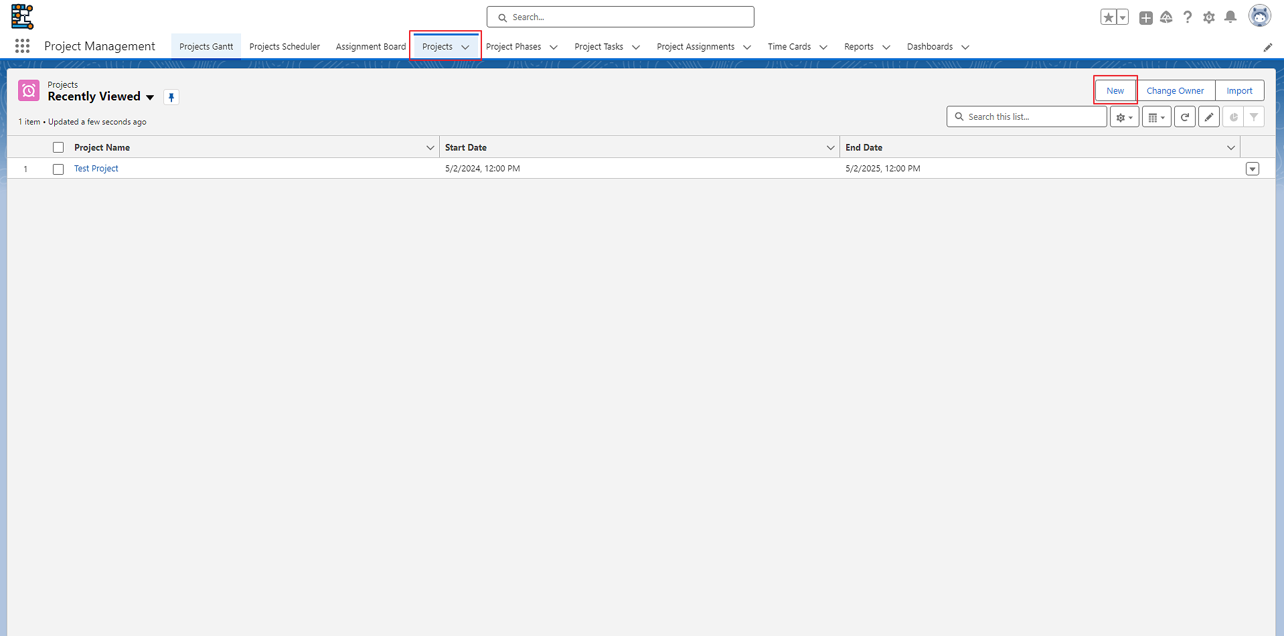Open the Help question mark icon
The height and width of the screenshot is (636, 1284).
[x=1187, y=17]
